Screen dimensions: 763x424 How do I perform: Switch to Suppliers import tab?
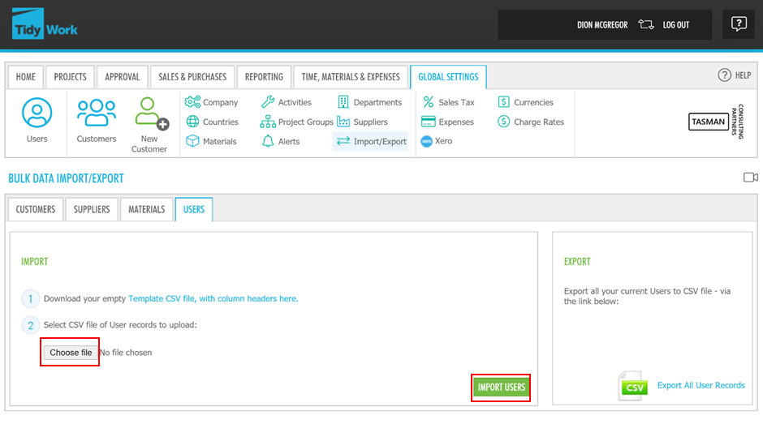(92, 210)
